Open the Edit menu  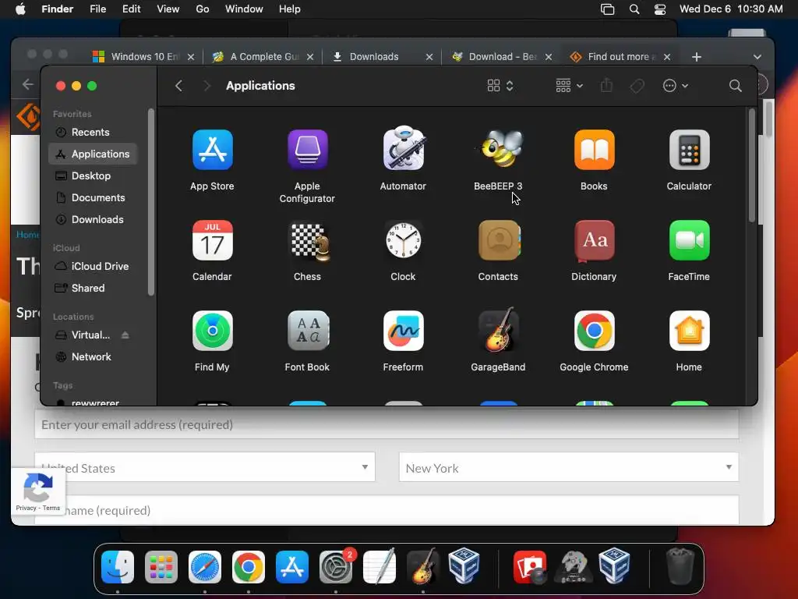click(x=131, y=9)
